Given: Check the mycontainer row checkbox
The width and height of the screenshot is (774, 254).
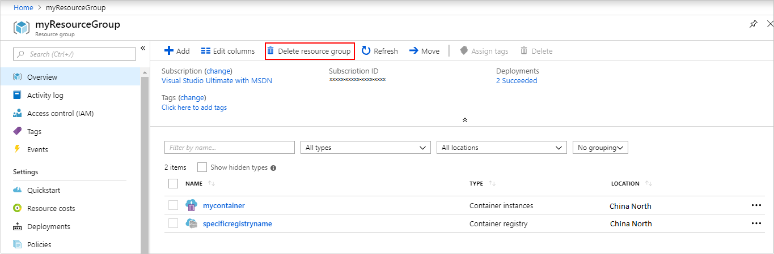Looking at the screenshot, I should [x=174, y=205].
